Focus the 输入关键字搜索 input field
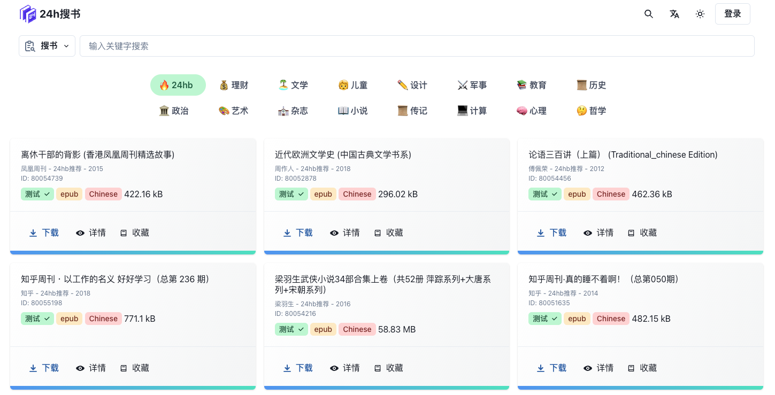The height and width of the screenshot is (395, 775). pos(417,46)
